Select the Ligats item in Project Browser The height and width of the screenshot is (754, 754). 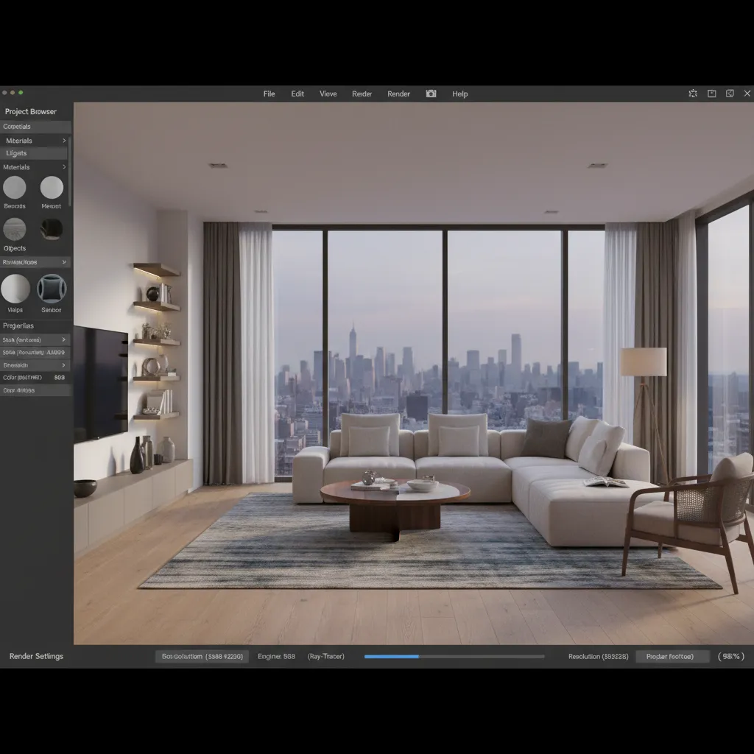coord(17,153)
